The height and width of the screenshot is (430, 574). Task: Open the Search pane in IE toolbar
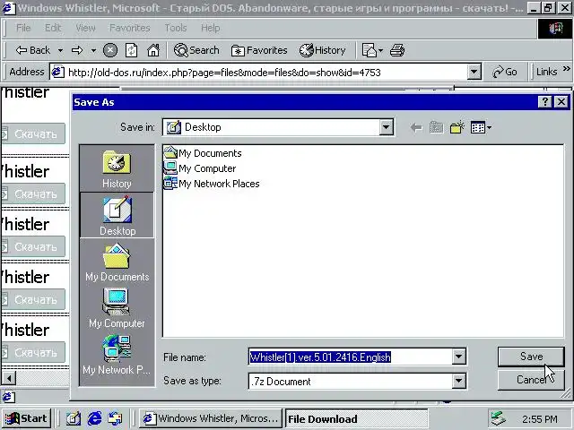coord(196,50)
